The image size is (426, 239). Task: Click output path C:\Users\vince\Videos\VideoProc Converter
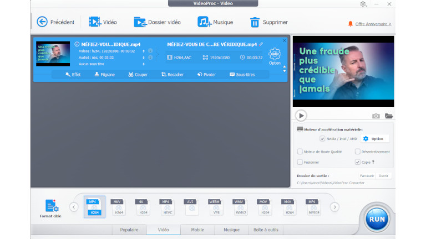point(331,183)
